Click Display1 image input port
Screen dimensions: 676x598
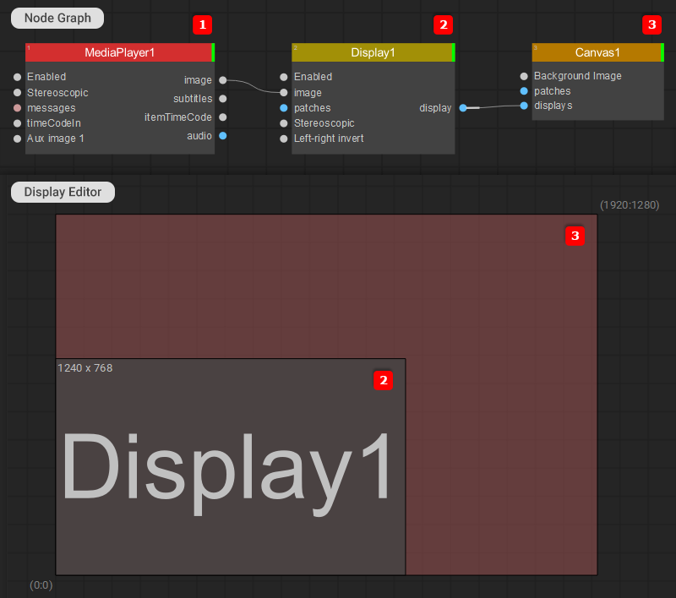coord(283,93)
